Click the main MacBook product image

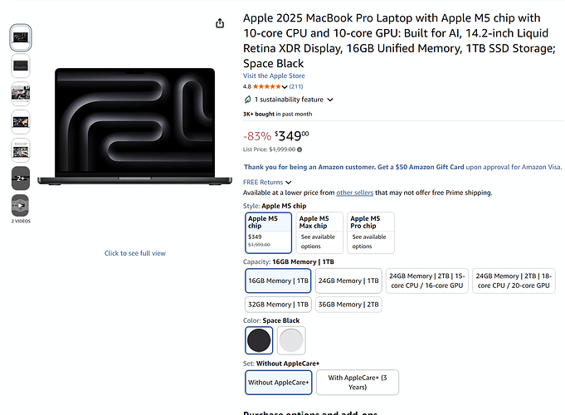pyautogui.click(x=134, y=126)
